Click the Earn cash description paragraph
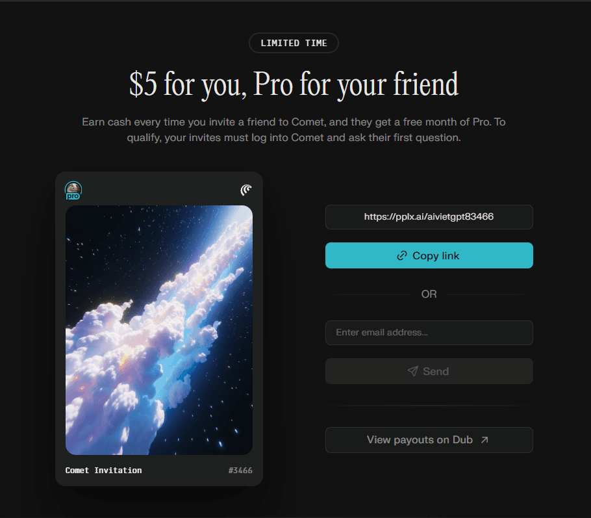The width and height of the screenshot is (591, 518). pos(294,130)
